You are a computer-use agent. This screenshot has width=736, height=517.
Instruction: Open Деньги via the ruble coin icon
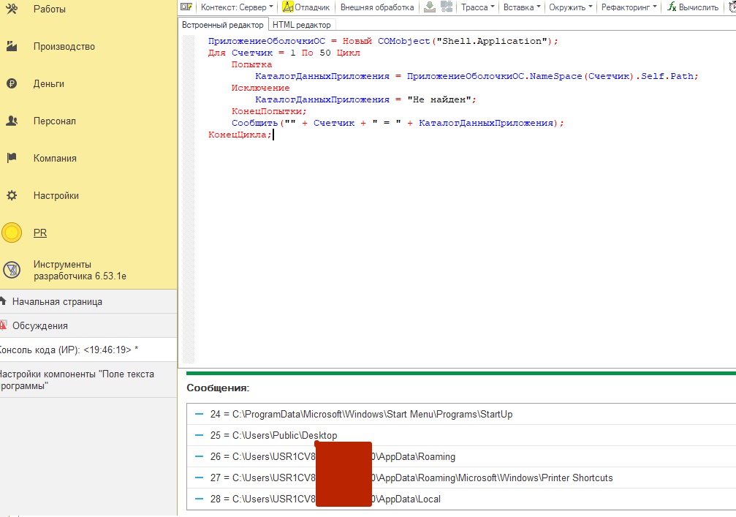12,84
